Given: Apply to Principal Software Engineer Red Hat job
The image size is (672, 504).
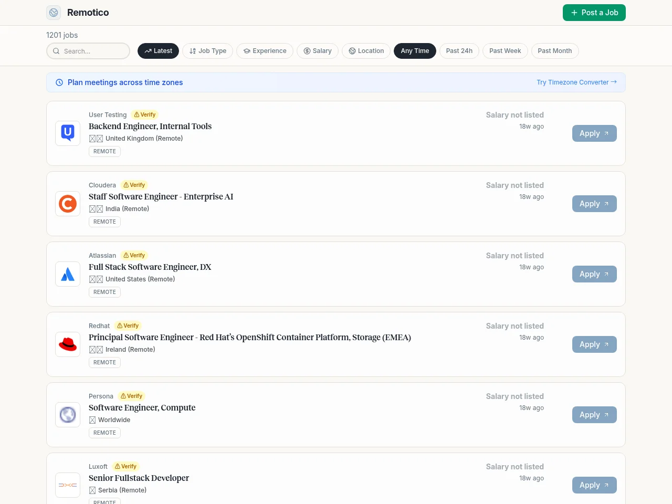Looking at the screenshot, I should click(x=594, y=344).
